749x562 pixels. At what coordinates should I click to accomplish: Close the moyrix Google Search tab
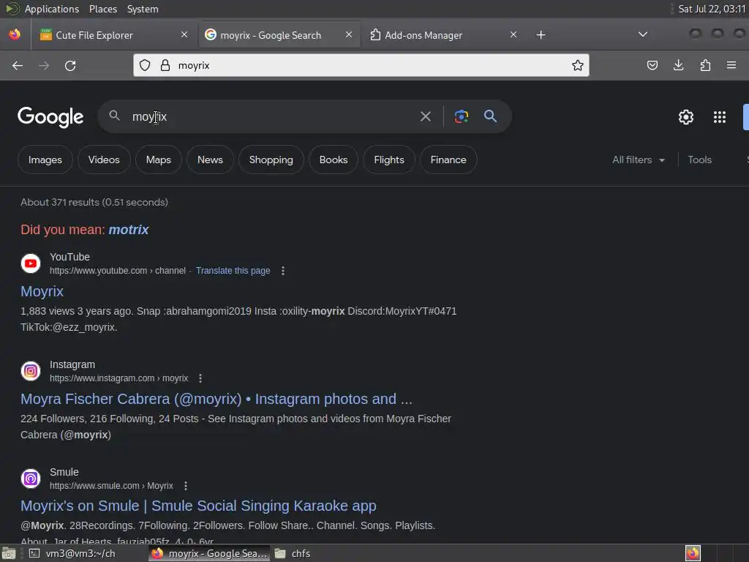pyautogui.click(x=349, y=35)
